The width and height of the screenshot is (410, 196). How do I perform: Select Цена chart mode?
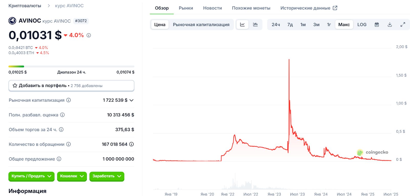point(160,24)
